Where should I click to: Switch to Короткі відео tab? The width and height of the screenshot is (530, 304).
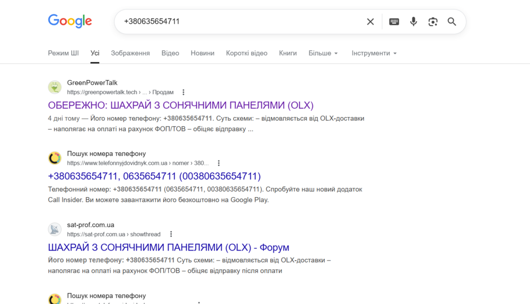pyautogui.click(x=247, y=53)
